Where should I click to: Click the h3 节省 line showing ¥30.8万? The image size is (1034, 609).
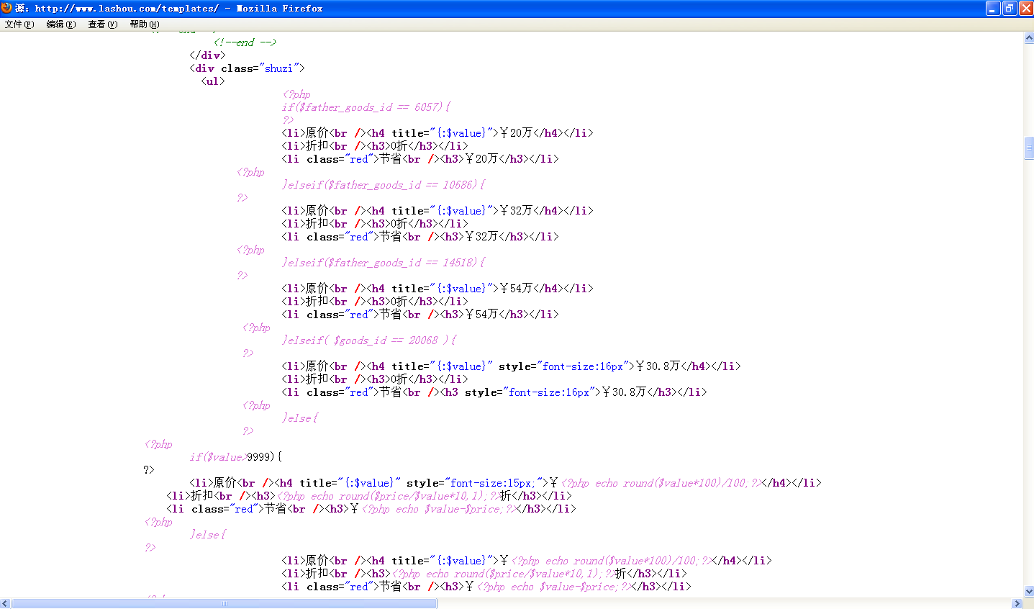click(x=494, y=392)
